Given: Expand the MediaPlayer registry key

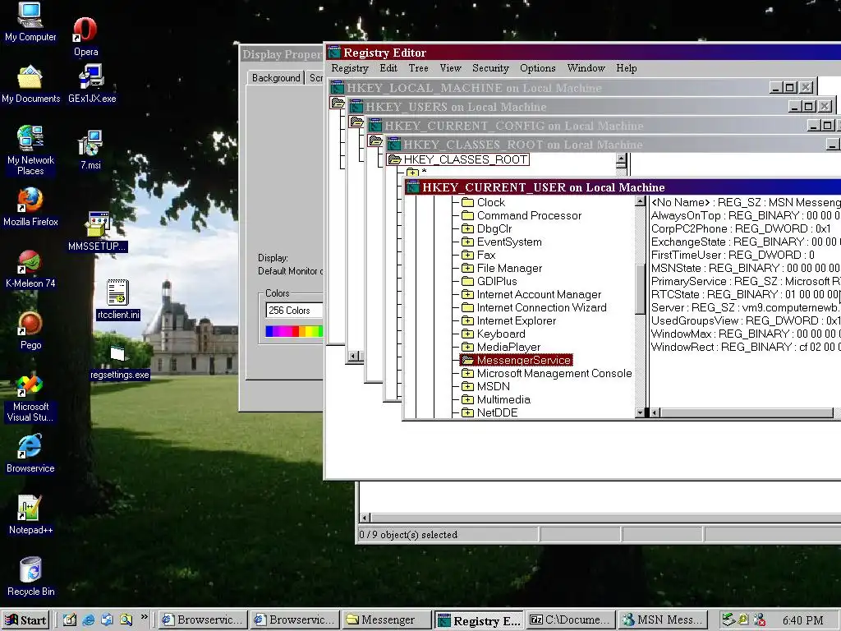Looking at the screenshot, I should 467,348.
